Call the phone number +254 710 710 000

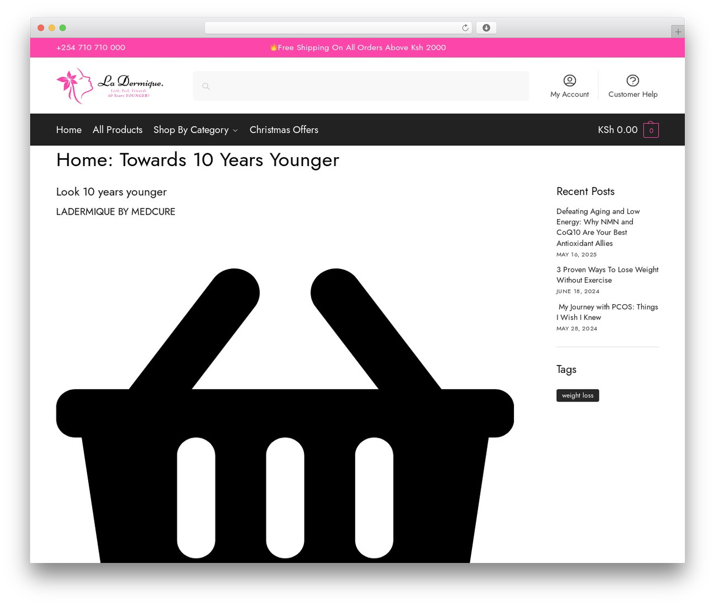point(90,48)
